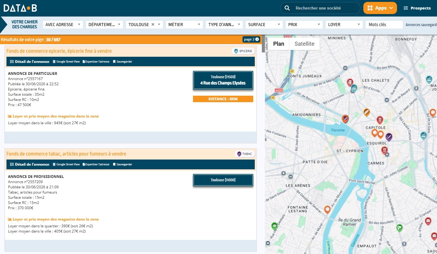Click the yellow bakery bread marker on the map
The width and height of the screenshot is (437, 254).
(x=366, y=112)
